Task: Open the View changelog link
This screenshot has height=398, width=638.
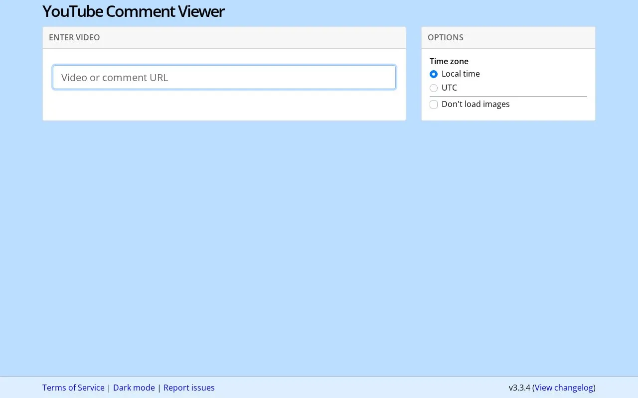Action: coord(564,388)
